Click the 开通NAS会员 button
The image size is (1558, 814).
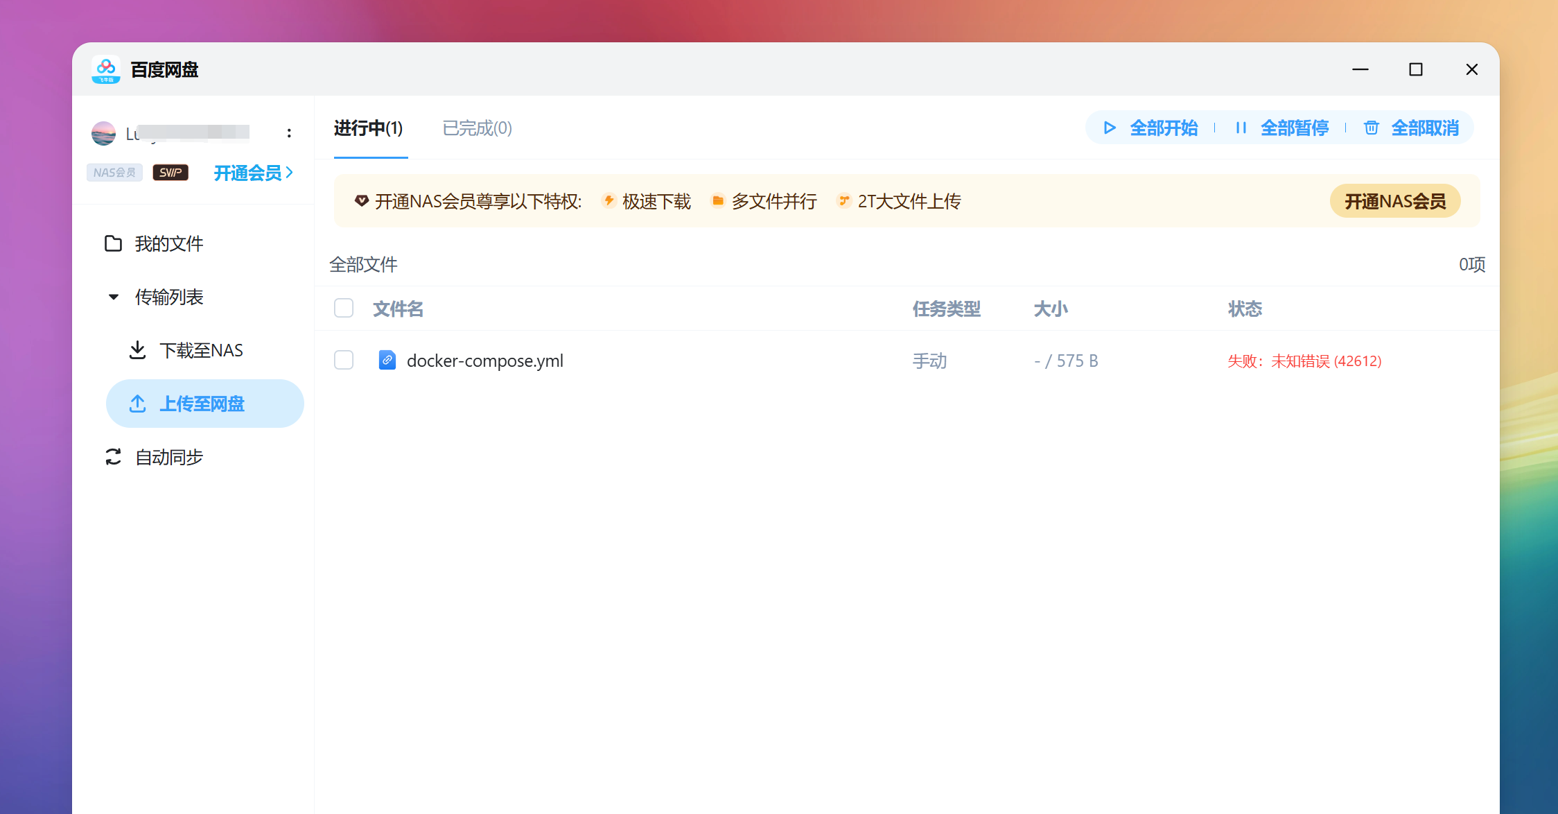coord(1395,200)
